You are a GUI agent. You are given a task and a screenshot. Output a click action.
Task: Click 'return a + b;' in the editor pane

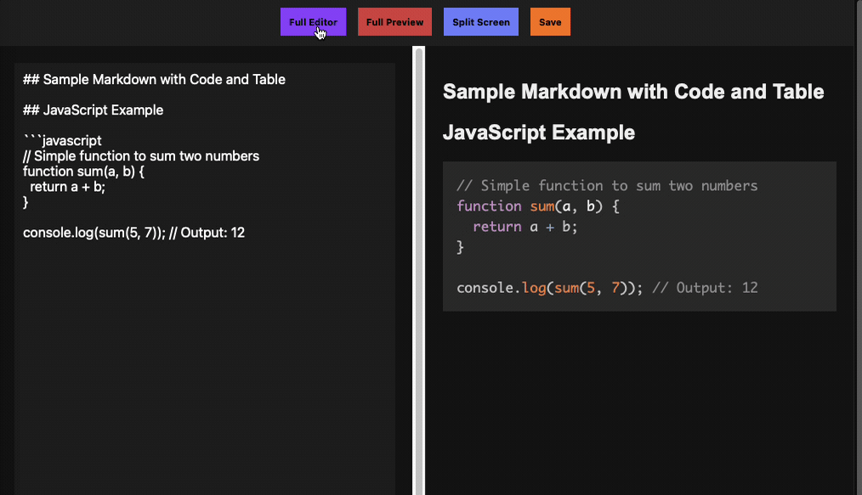pos(67,187)
